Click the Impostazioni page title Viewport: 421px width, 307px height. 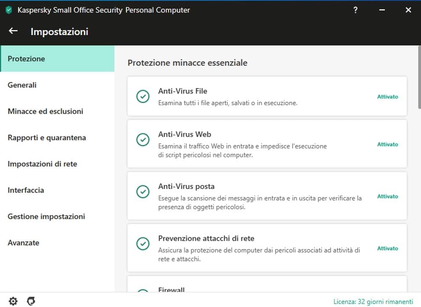pos(59,32)
